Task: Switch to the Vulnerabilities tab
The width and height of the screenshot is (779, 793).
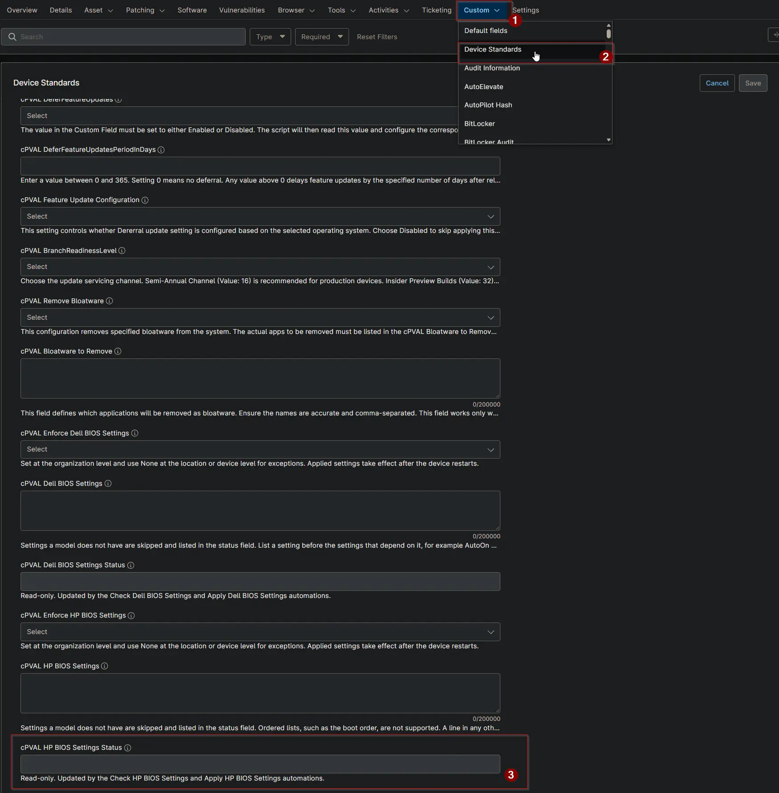Action: [242, 10]
